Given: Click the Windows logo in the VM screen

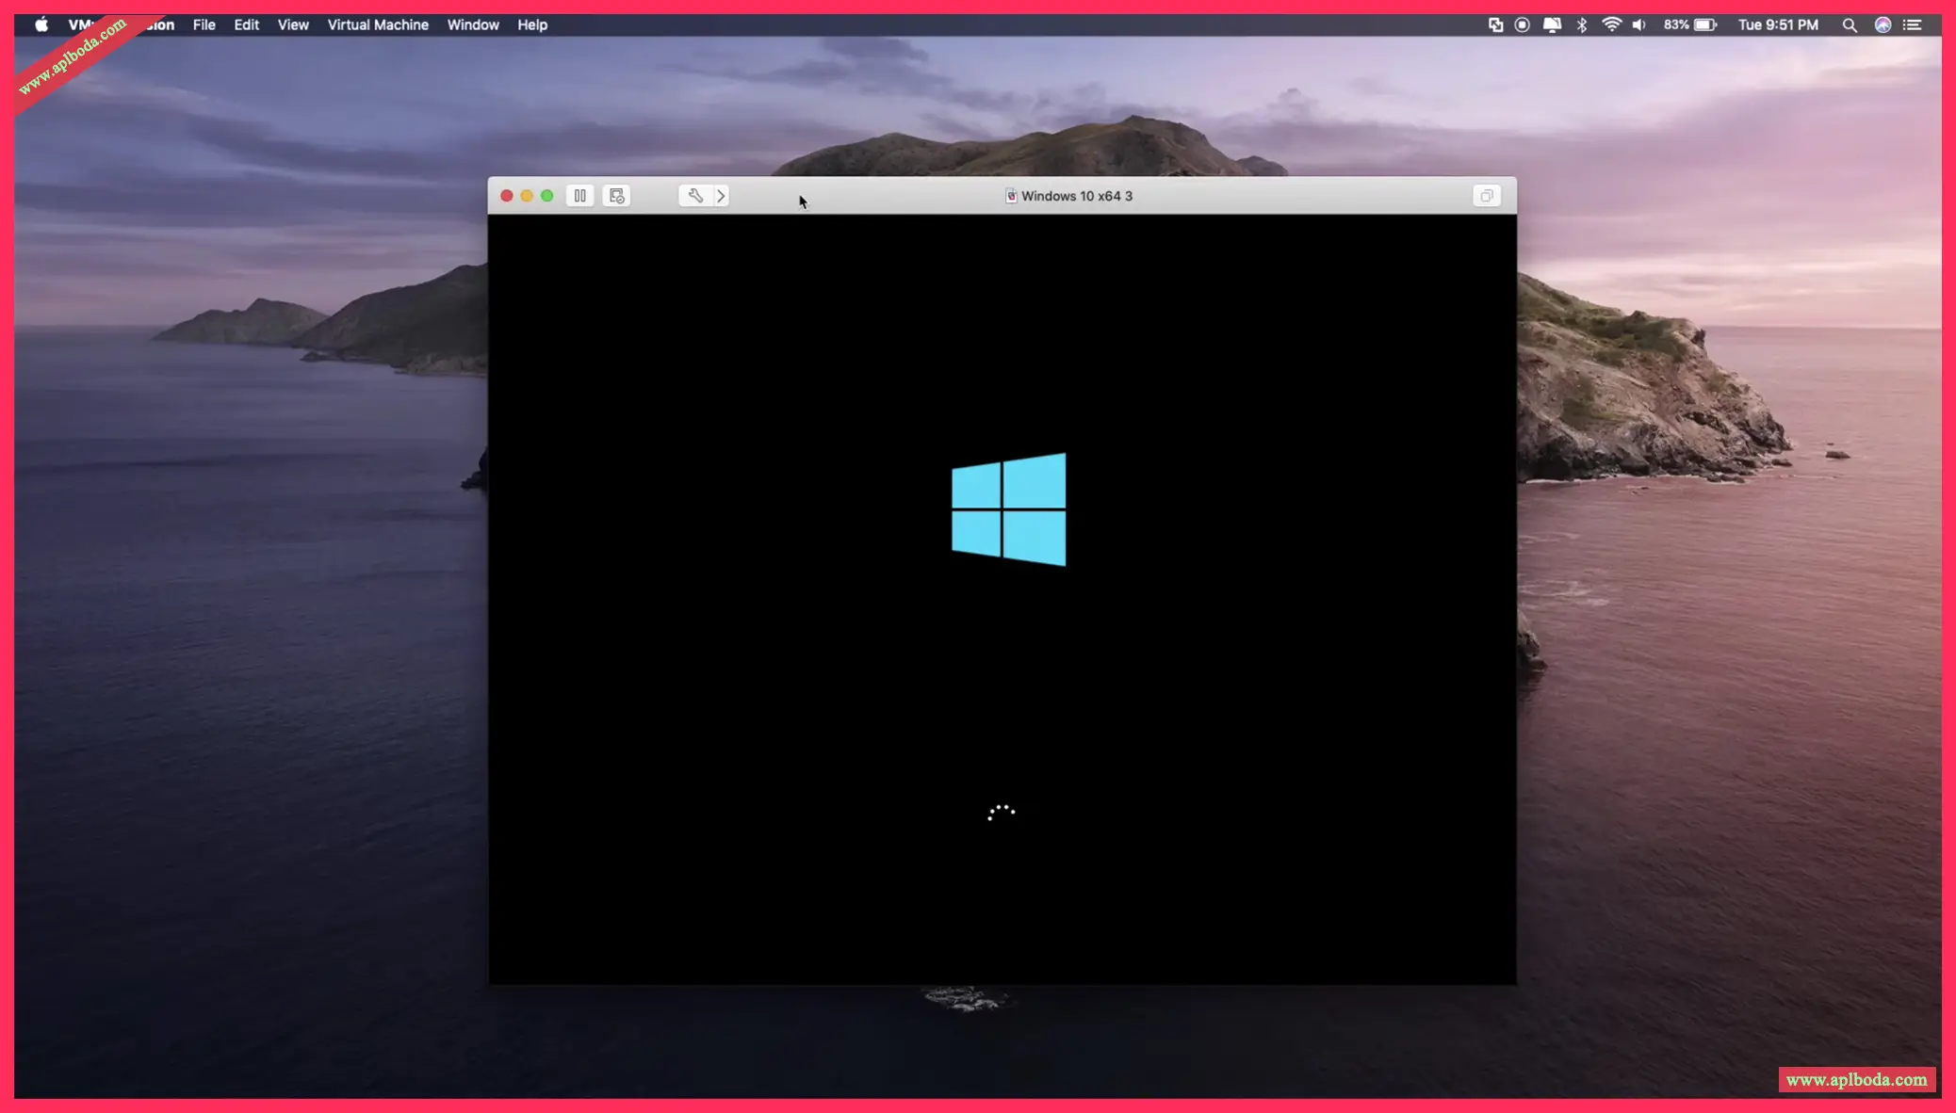Looking at the screenshot, I should (1008, 509).
